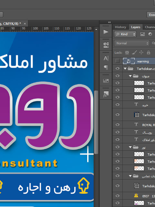Click the vertical canvas scrollbar thumb
Image resolution: width=155 pixels, height=207 pixels.
pos(96,122)
